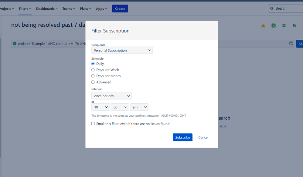The image size is (303, 177).
Task: Click the Create button
Action: point(120,9)
